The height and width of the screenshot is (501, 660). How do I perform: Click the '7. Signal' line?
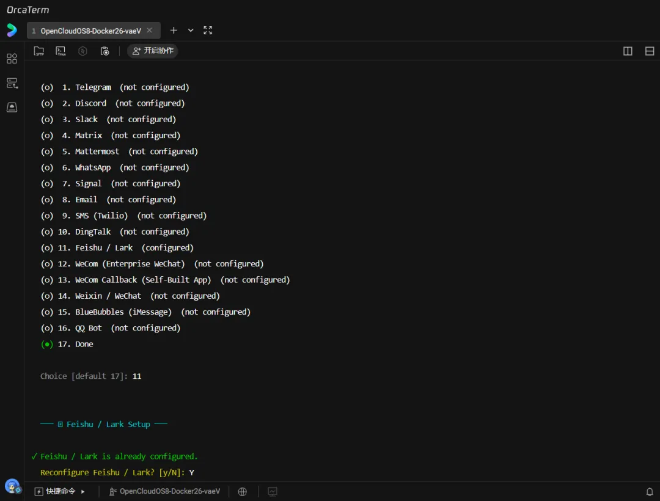coord(110,183)
